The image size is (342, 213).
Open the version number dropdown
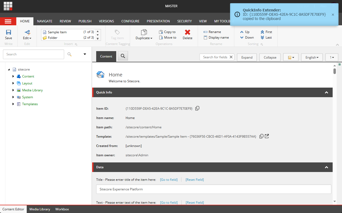click(x=332, y=57)
